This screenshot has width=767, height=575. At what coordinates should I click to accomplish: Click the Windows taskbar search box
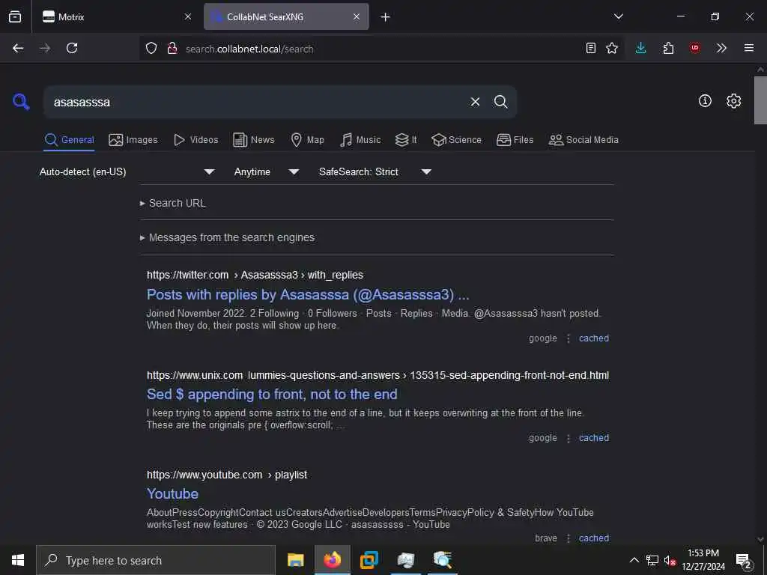[x=156, y=560]
